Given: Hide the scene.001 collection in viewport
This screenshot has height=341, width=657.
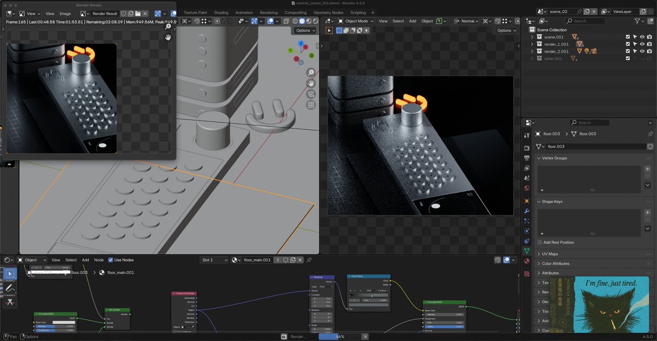Looking at the screenshot, I should [642, 37].
